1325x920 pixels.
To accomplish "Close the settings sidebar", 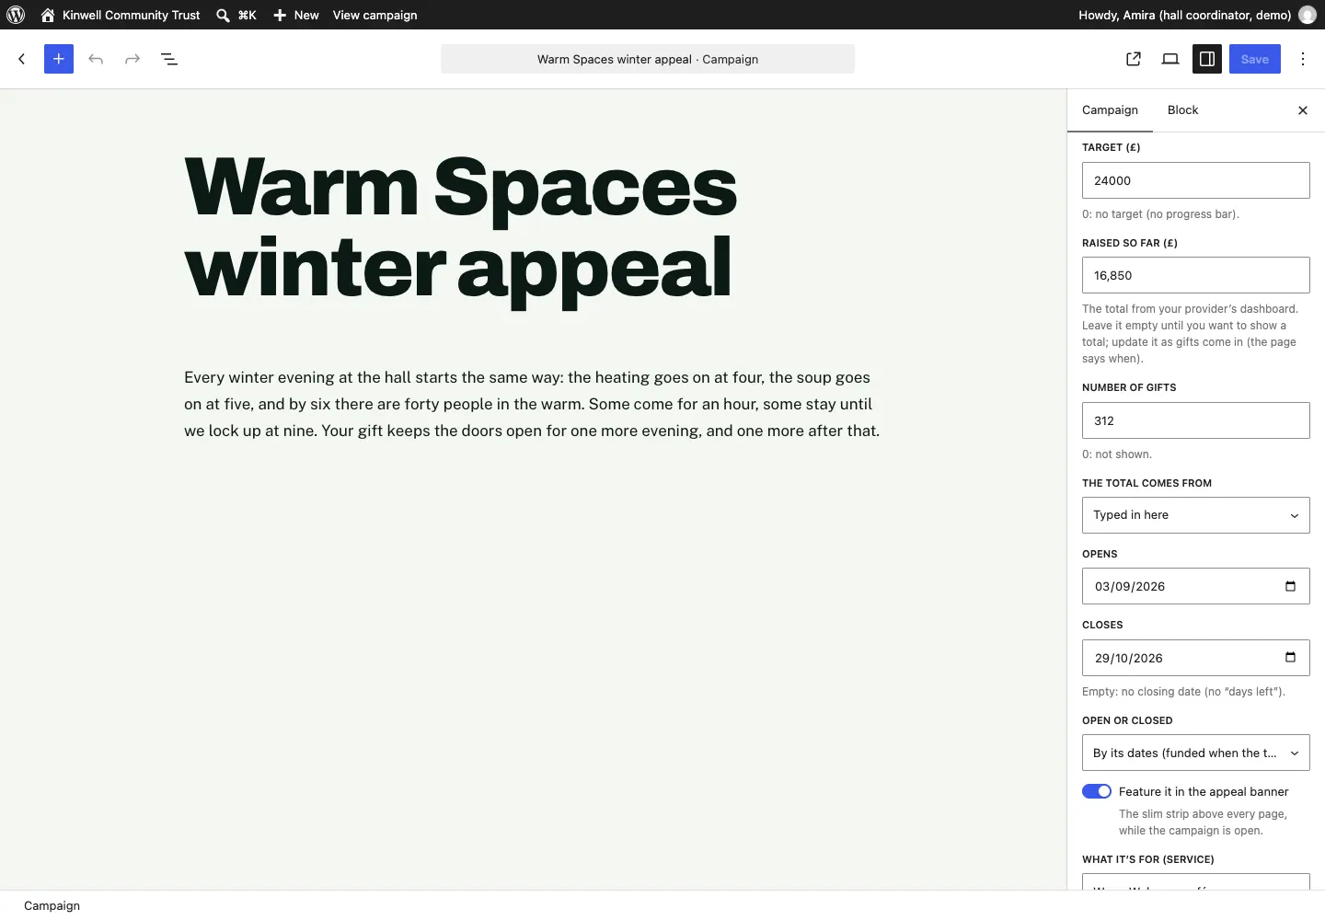I will coord(1303,110).
